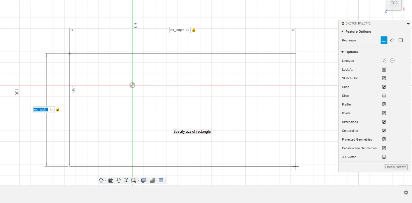Image resolution: width=412 pixels, height=203 pixels.
Task: Click the fx icon in the box_length field
Action: tap(187, 30)
